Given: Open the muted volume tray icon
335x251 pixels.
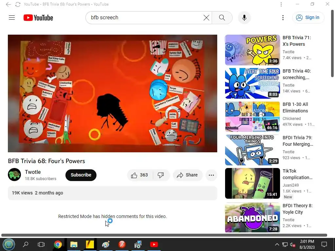Looking at the screenshot, I should [x=292, y=244].
